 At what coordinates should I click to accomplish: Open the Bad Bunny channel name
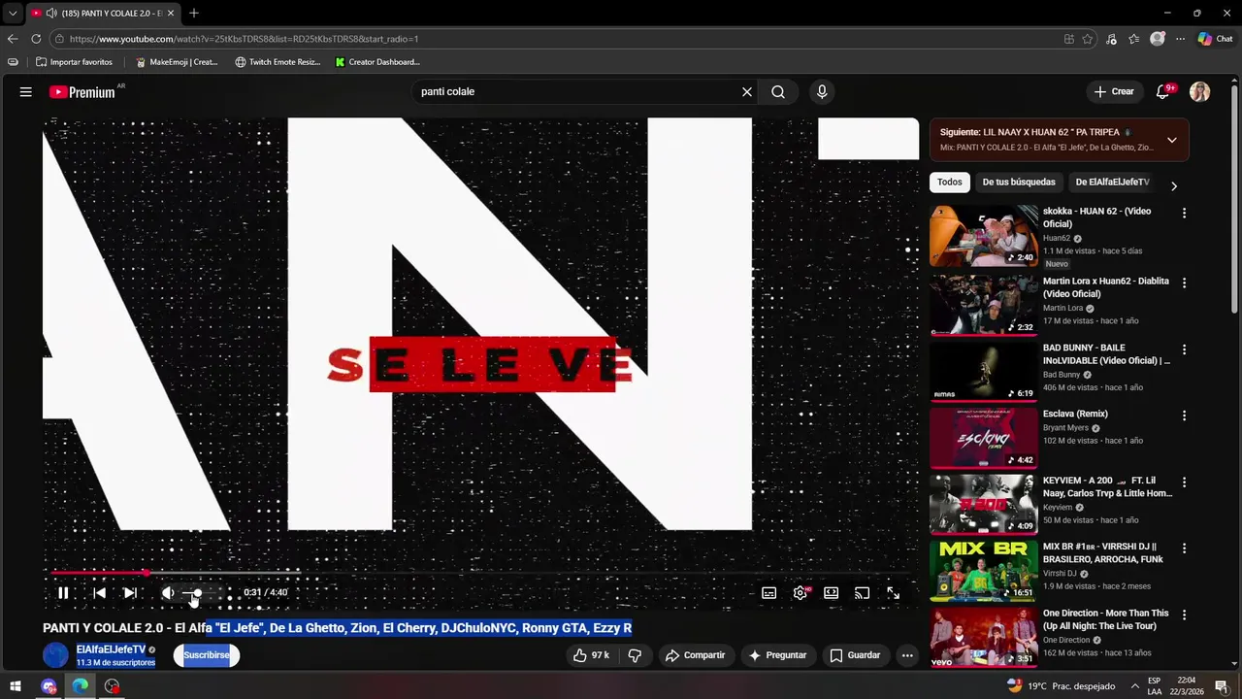tap(1062, 375)
